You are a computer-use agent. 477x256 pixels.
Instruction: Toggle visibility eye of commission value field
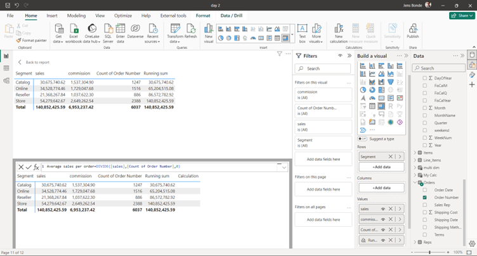(383, 219)
